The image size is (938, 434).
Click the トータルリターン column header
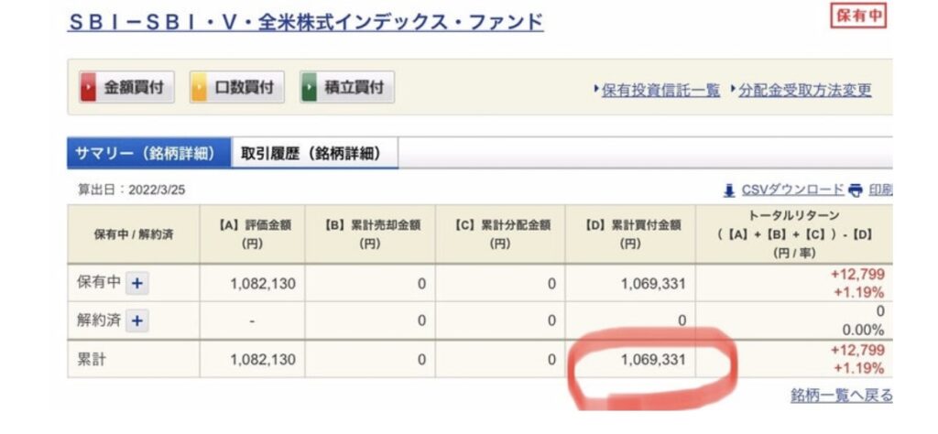(x=793, y=233)
